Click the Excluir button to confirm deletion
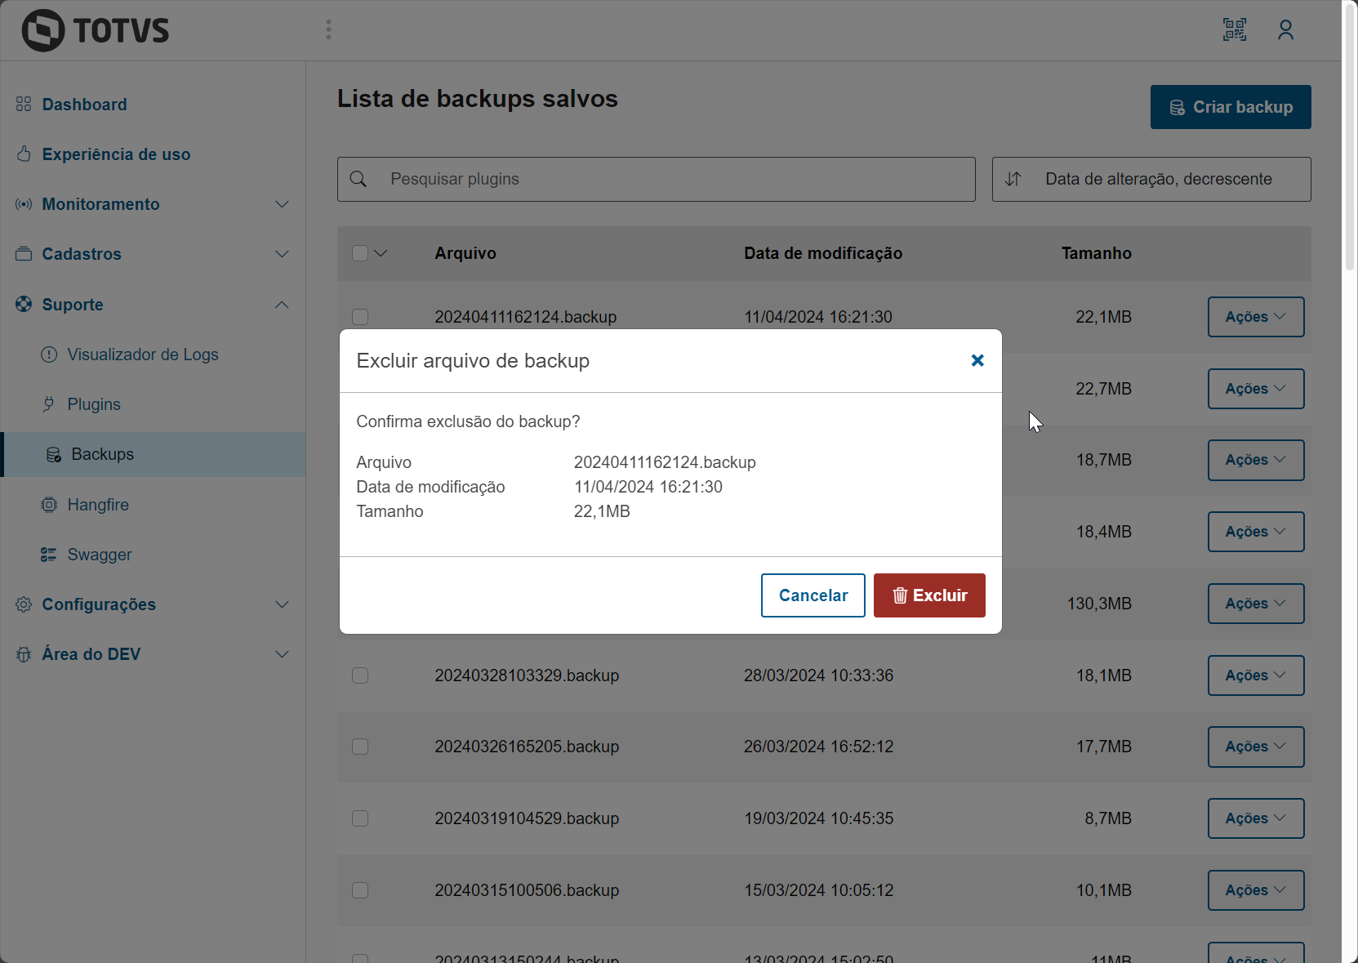This screenshot has height=963, width=1358. pos(929,595)
